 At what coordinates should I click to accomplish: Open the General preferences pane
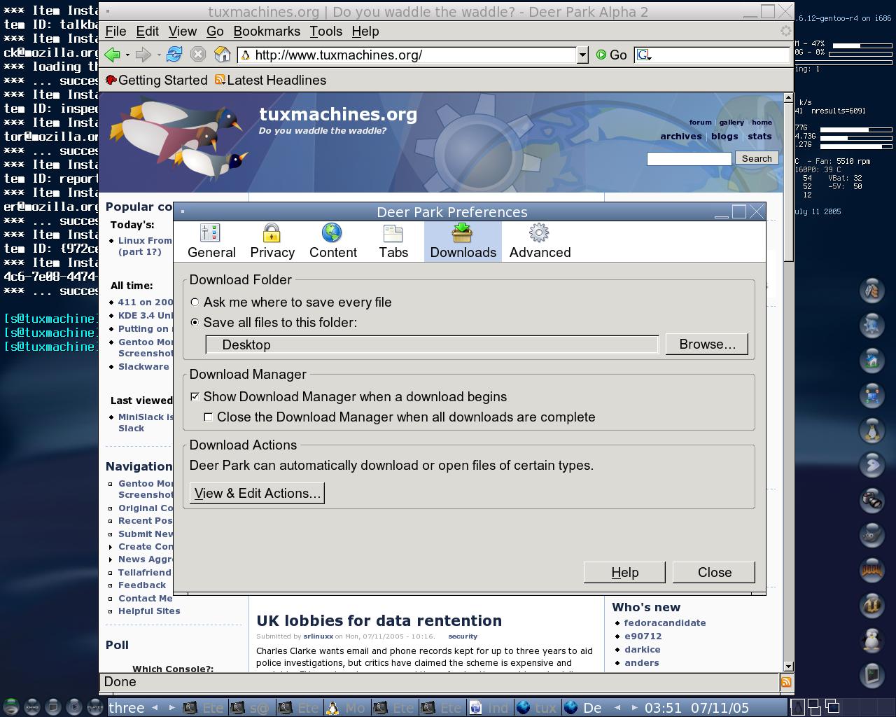point(211,242)
